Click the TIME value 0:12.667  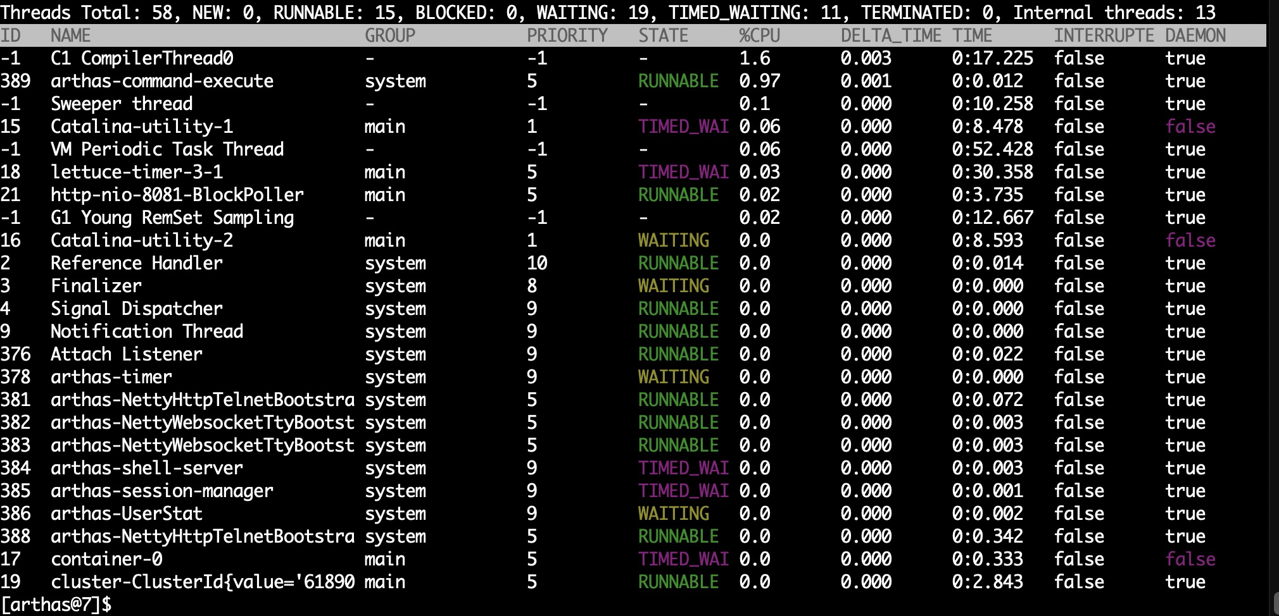(993, 218)
